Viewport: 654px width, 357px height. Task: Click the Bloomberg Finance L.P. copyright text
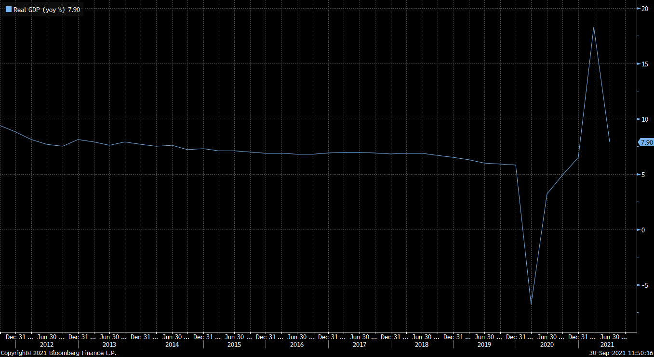pos(58,353)
